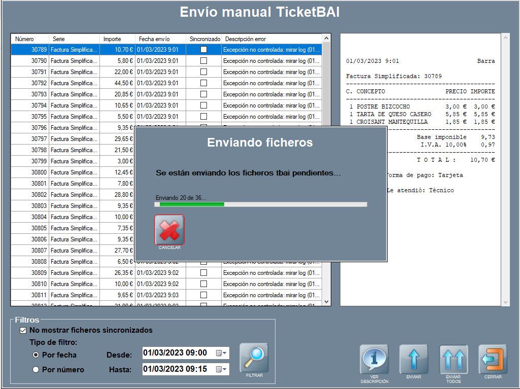Select the Por fecha radio option

(x=36, y=355)
